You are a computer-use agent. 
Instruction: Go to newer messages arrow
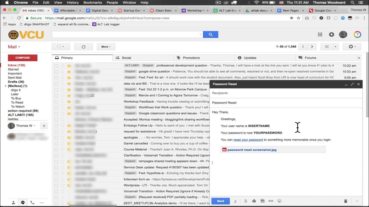point(303,47)
